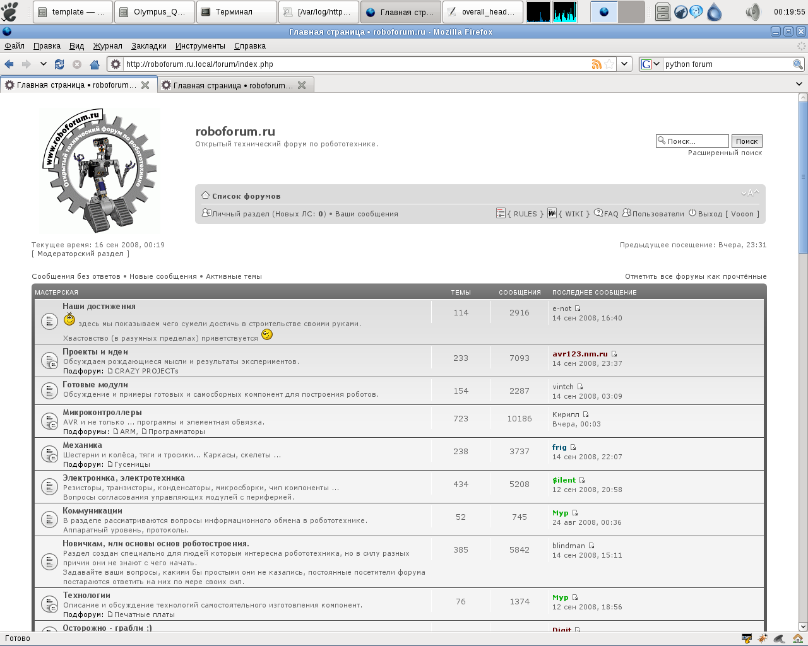
Task: Open the Инструменты menu
Action: 200,45
